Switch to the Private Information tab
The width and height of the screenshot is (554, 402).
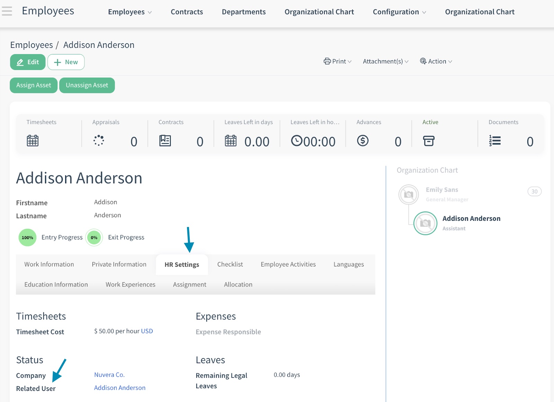coord(119,264)
